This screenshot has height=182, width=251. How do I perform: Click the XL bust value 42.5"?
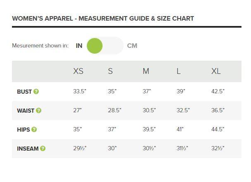click(218, 92)
